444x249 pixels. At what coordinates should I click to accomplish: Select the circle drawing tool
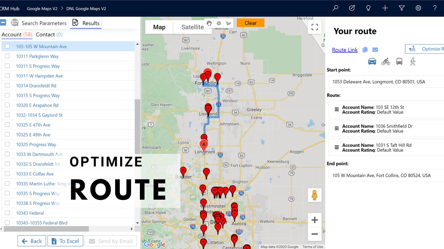coord(219,23)
